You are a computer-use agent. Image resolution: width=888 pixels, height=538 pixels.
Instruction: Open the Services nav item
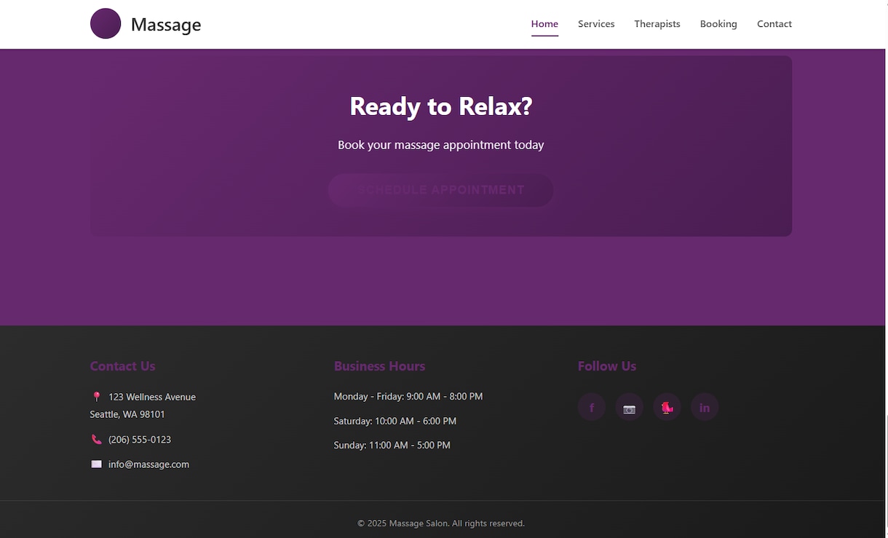(596, 24)
